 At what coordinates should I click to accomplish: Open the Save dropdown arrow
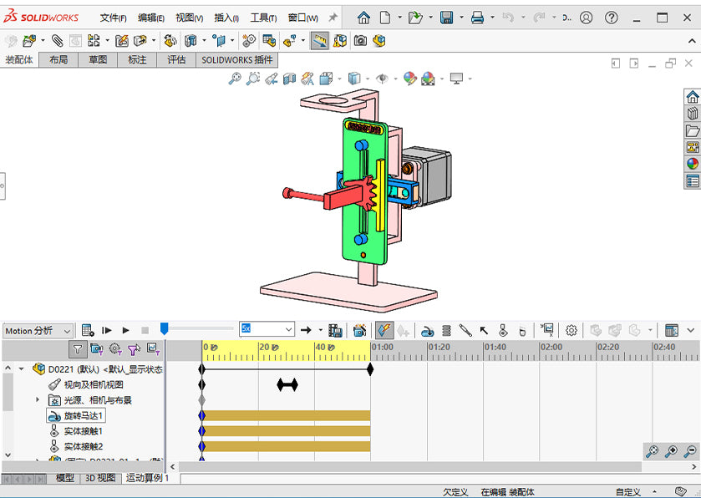tap(461, 18)
